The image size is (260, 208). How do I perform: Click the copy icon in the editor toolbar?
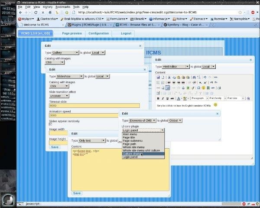(x=174, y=77)
